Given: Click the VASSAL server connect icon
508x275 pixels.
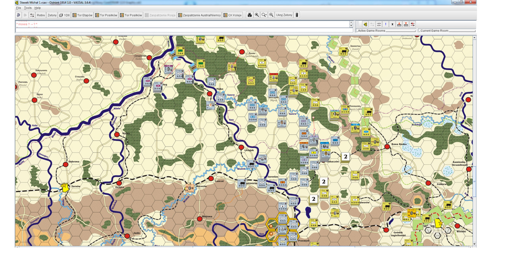Looking at the screenshot, I should tap(365, 24).
